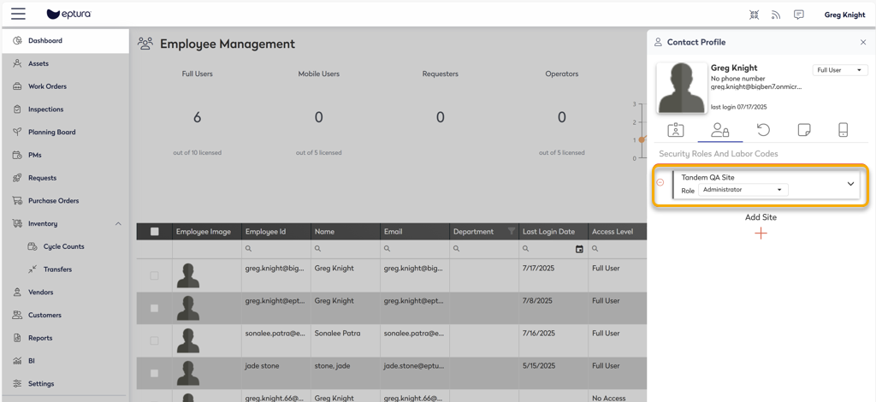The width and height of the screenshot is (876, 402).
Task: Expand the Tandem QA Site chevron
Action: [851, 184]
